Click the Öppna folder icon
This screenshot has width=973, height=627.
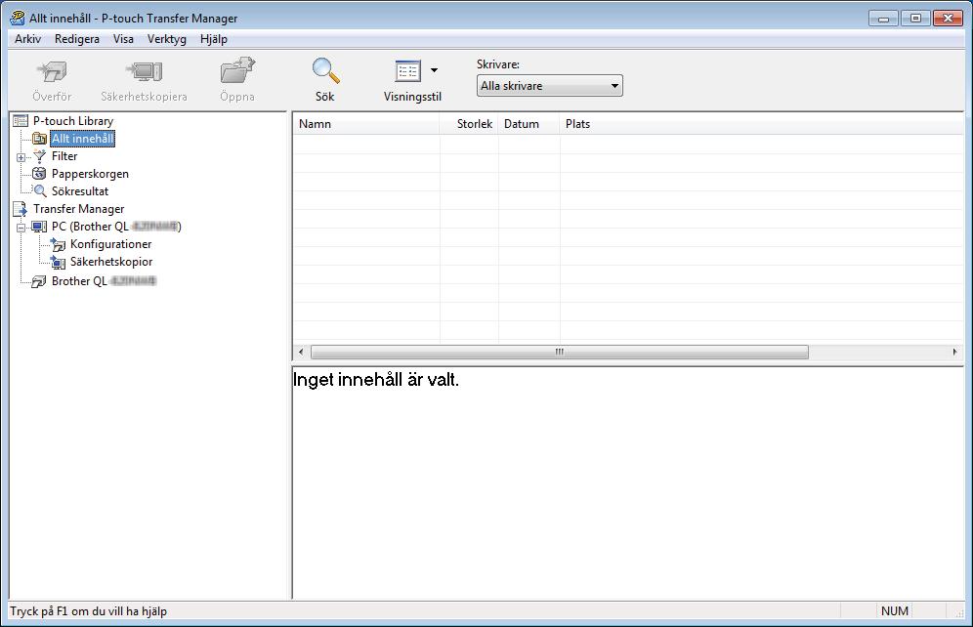[x=237, y=70]
